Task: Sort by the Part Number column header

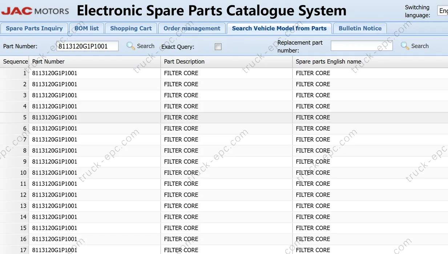Action: [95, 62]
